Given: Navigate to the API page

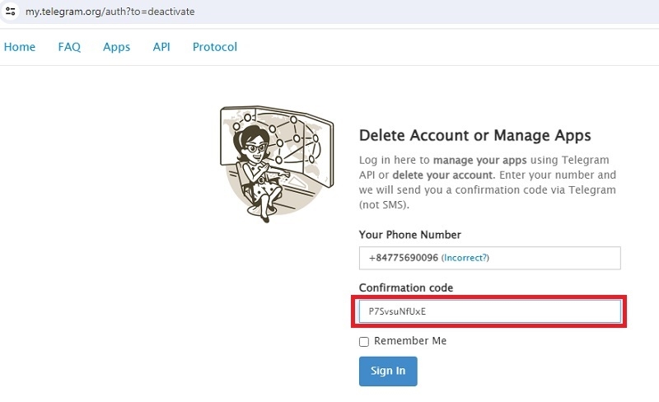Looking at the screenshot, I should point(161,47).
